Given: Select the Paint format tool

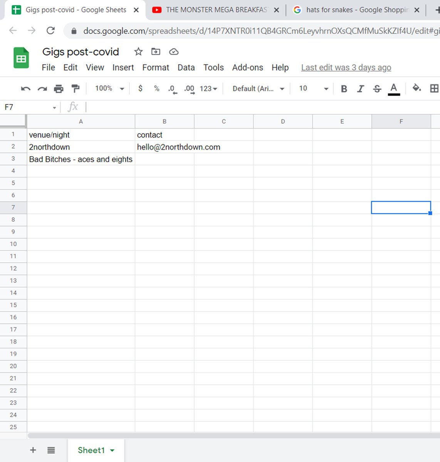Looking at the screenshot, I should tap(76, 88).
